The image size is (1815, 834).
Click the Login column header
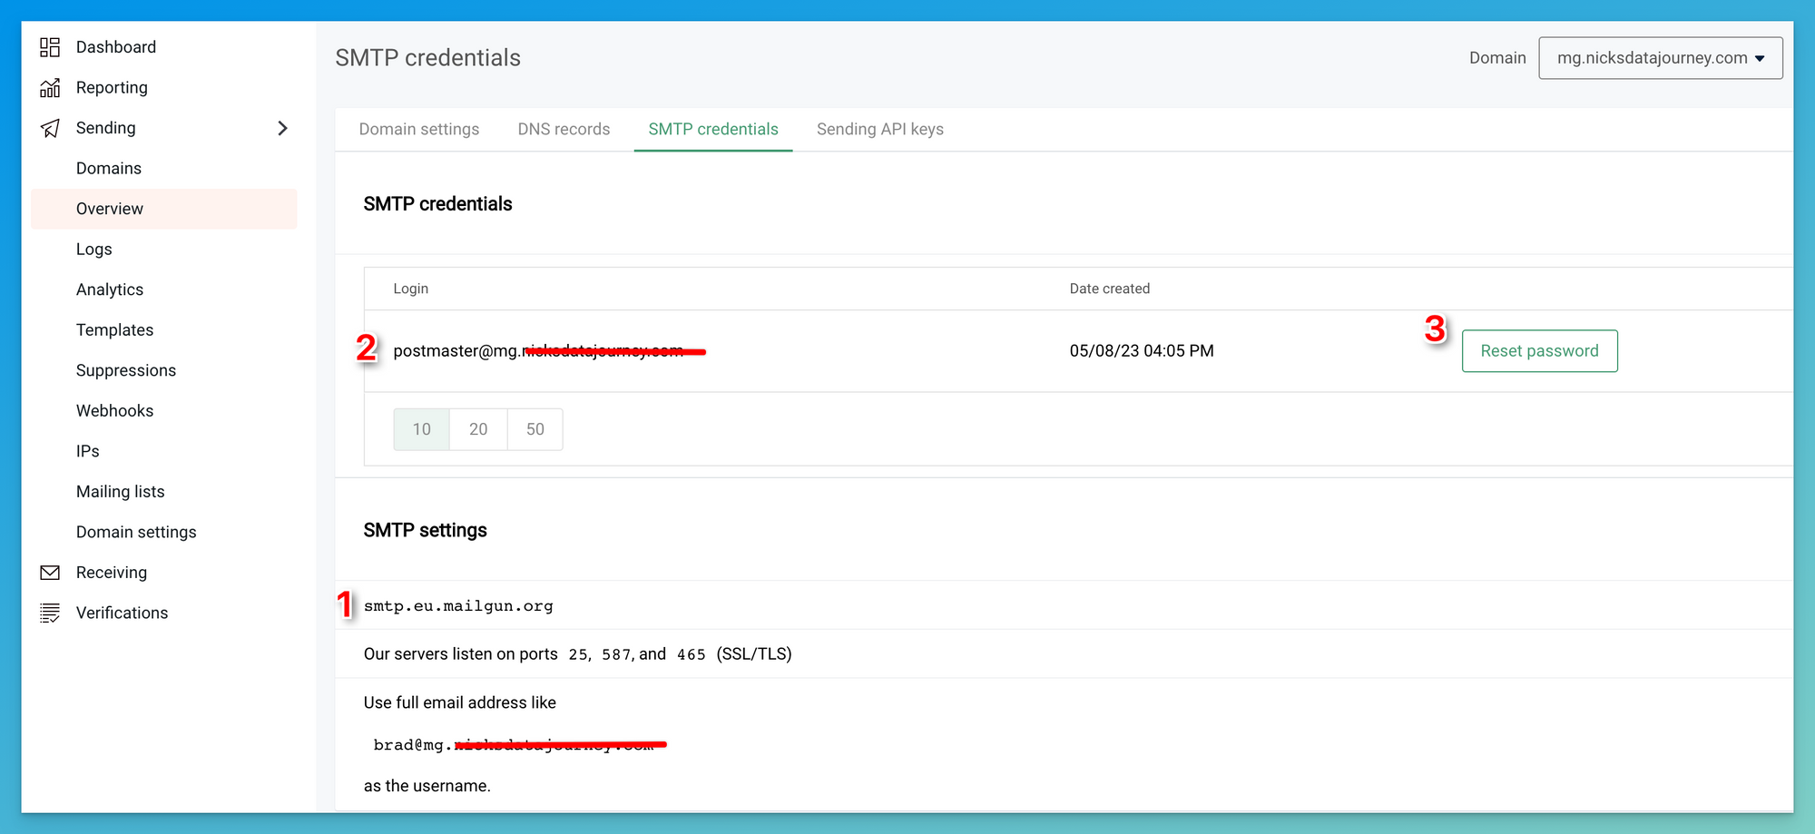click(x=410, y=289)
